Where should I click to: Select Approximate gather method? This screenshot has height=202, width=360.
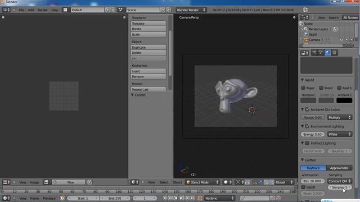tap(339, 168)
